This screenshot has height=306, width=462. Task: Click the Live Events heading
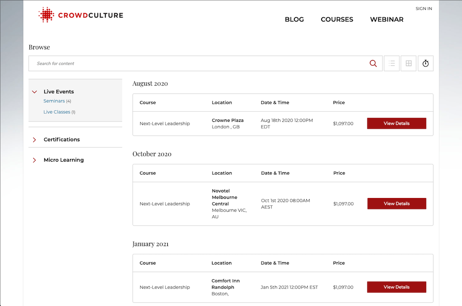59,91
